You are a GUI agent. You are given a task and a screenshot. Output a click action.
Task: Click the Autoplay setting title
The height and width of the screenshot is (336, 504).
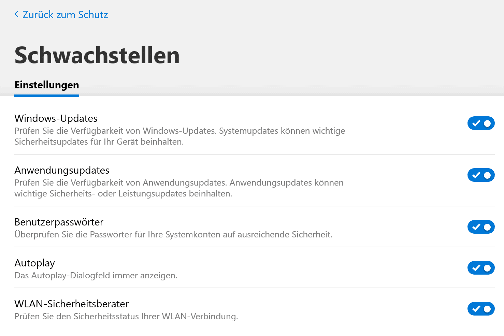pyautogui.click(x=34, y=263)
